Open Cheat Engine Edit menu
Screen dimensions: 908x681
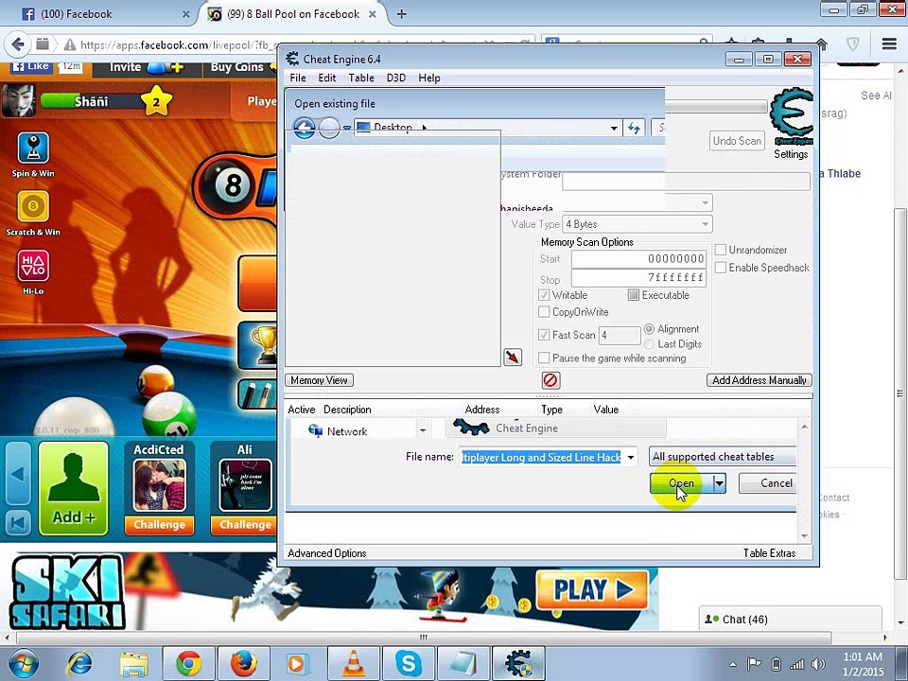click(x=326, y=78)
